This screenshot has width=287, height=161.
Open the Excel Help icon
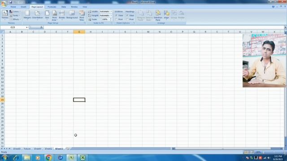(273, 7)
